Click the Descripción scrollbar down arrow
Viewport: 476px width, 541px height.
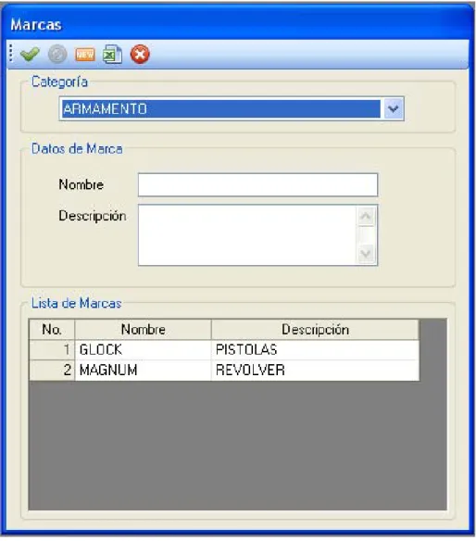tap(366, 254)
